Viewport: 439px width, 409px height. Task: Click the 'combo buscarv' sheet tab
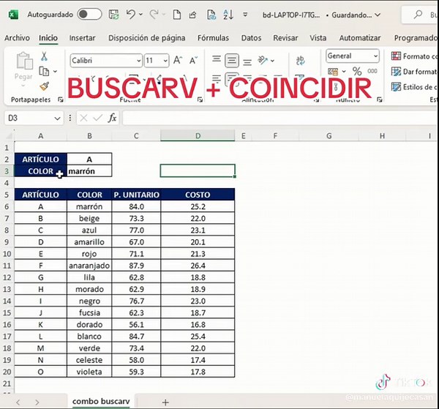101,402
